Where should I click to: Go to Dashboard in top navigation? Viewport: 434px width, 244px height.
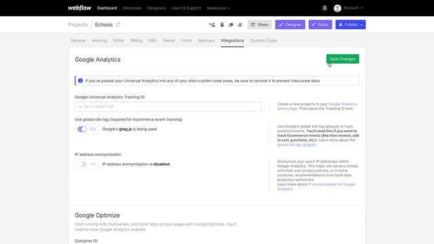(107, 8)
